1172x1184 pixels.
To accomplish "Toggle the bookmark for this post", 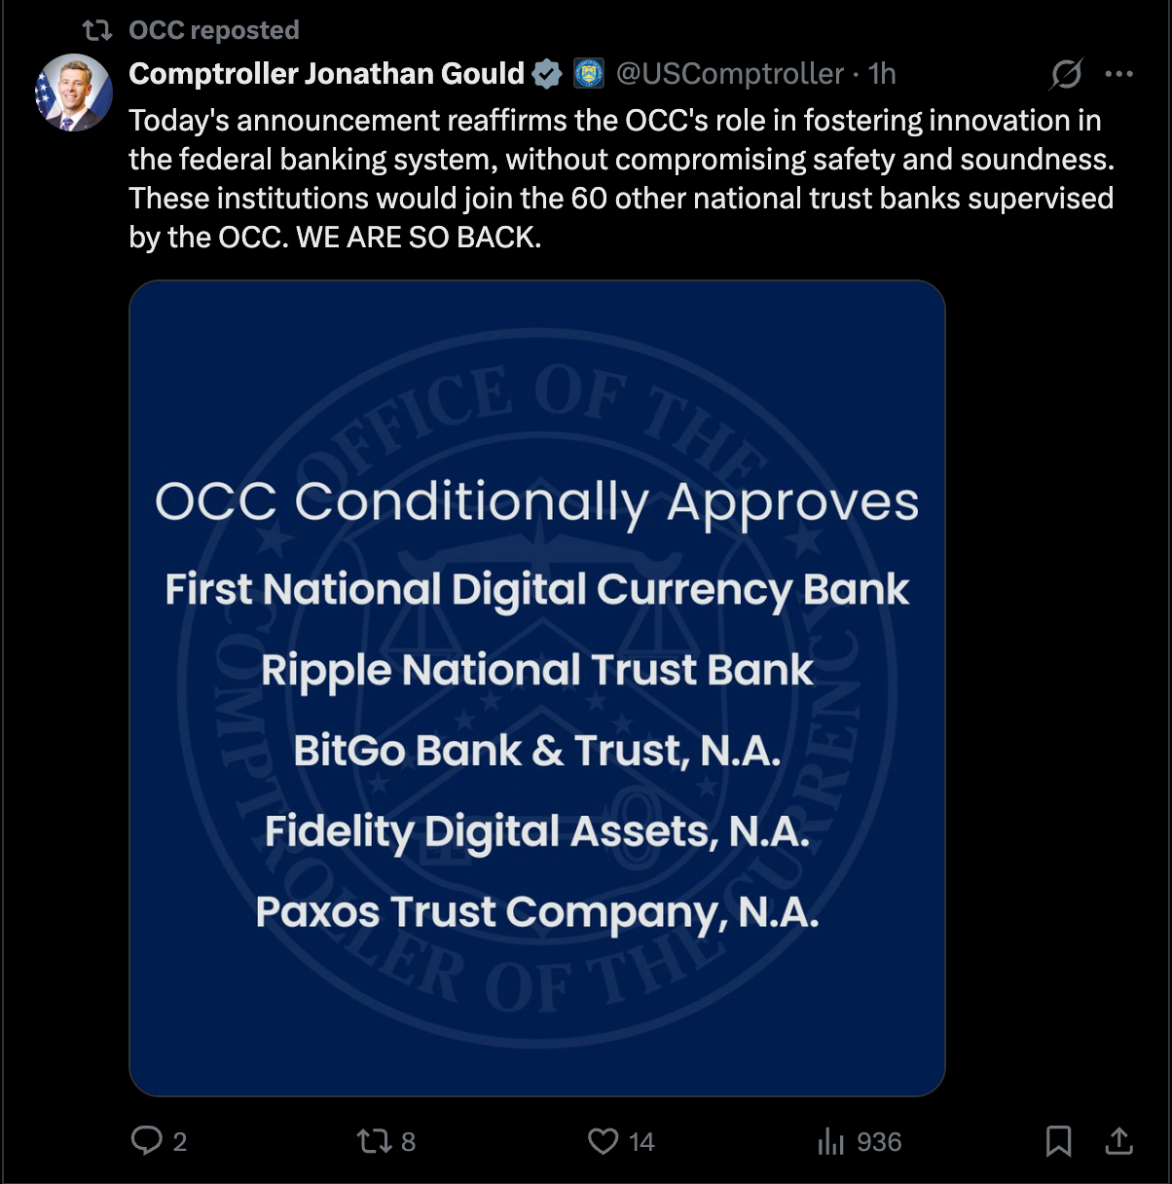I will [1058, 1140].
